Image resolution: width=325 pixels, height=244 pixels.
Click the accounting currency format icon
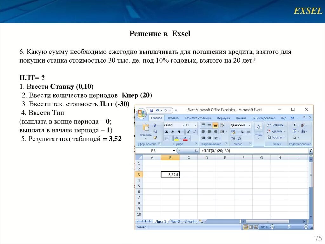point(233,132)
